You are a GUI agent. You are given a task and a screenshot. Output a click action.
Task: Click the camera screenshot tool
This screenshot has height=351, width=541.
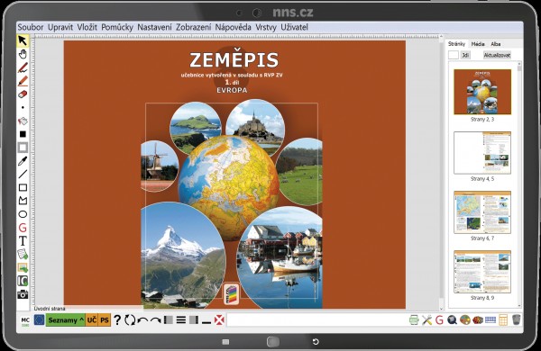(23, 294)
